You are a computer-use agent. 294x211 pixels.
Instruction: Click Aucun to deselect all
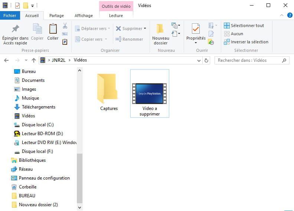coord(233,34)
